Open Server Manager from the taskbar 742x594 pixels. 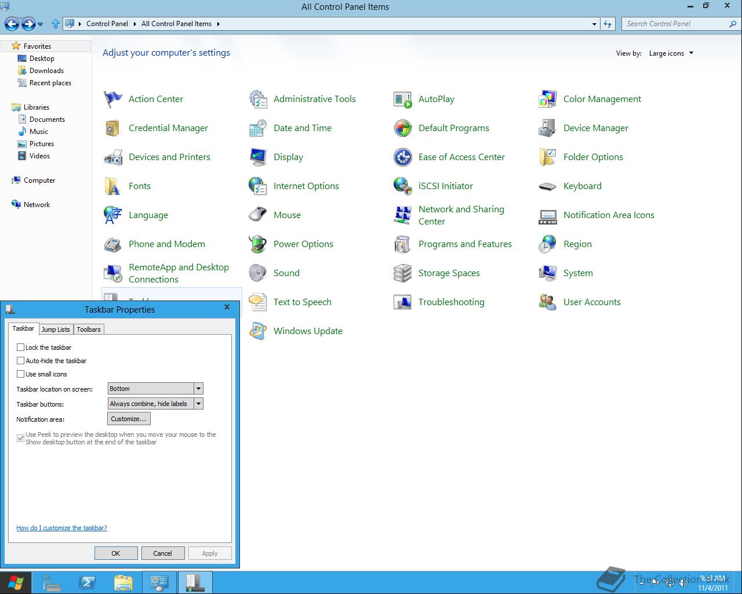pyautogui.click(x=52, y=582)
